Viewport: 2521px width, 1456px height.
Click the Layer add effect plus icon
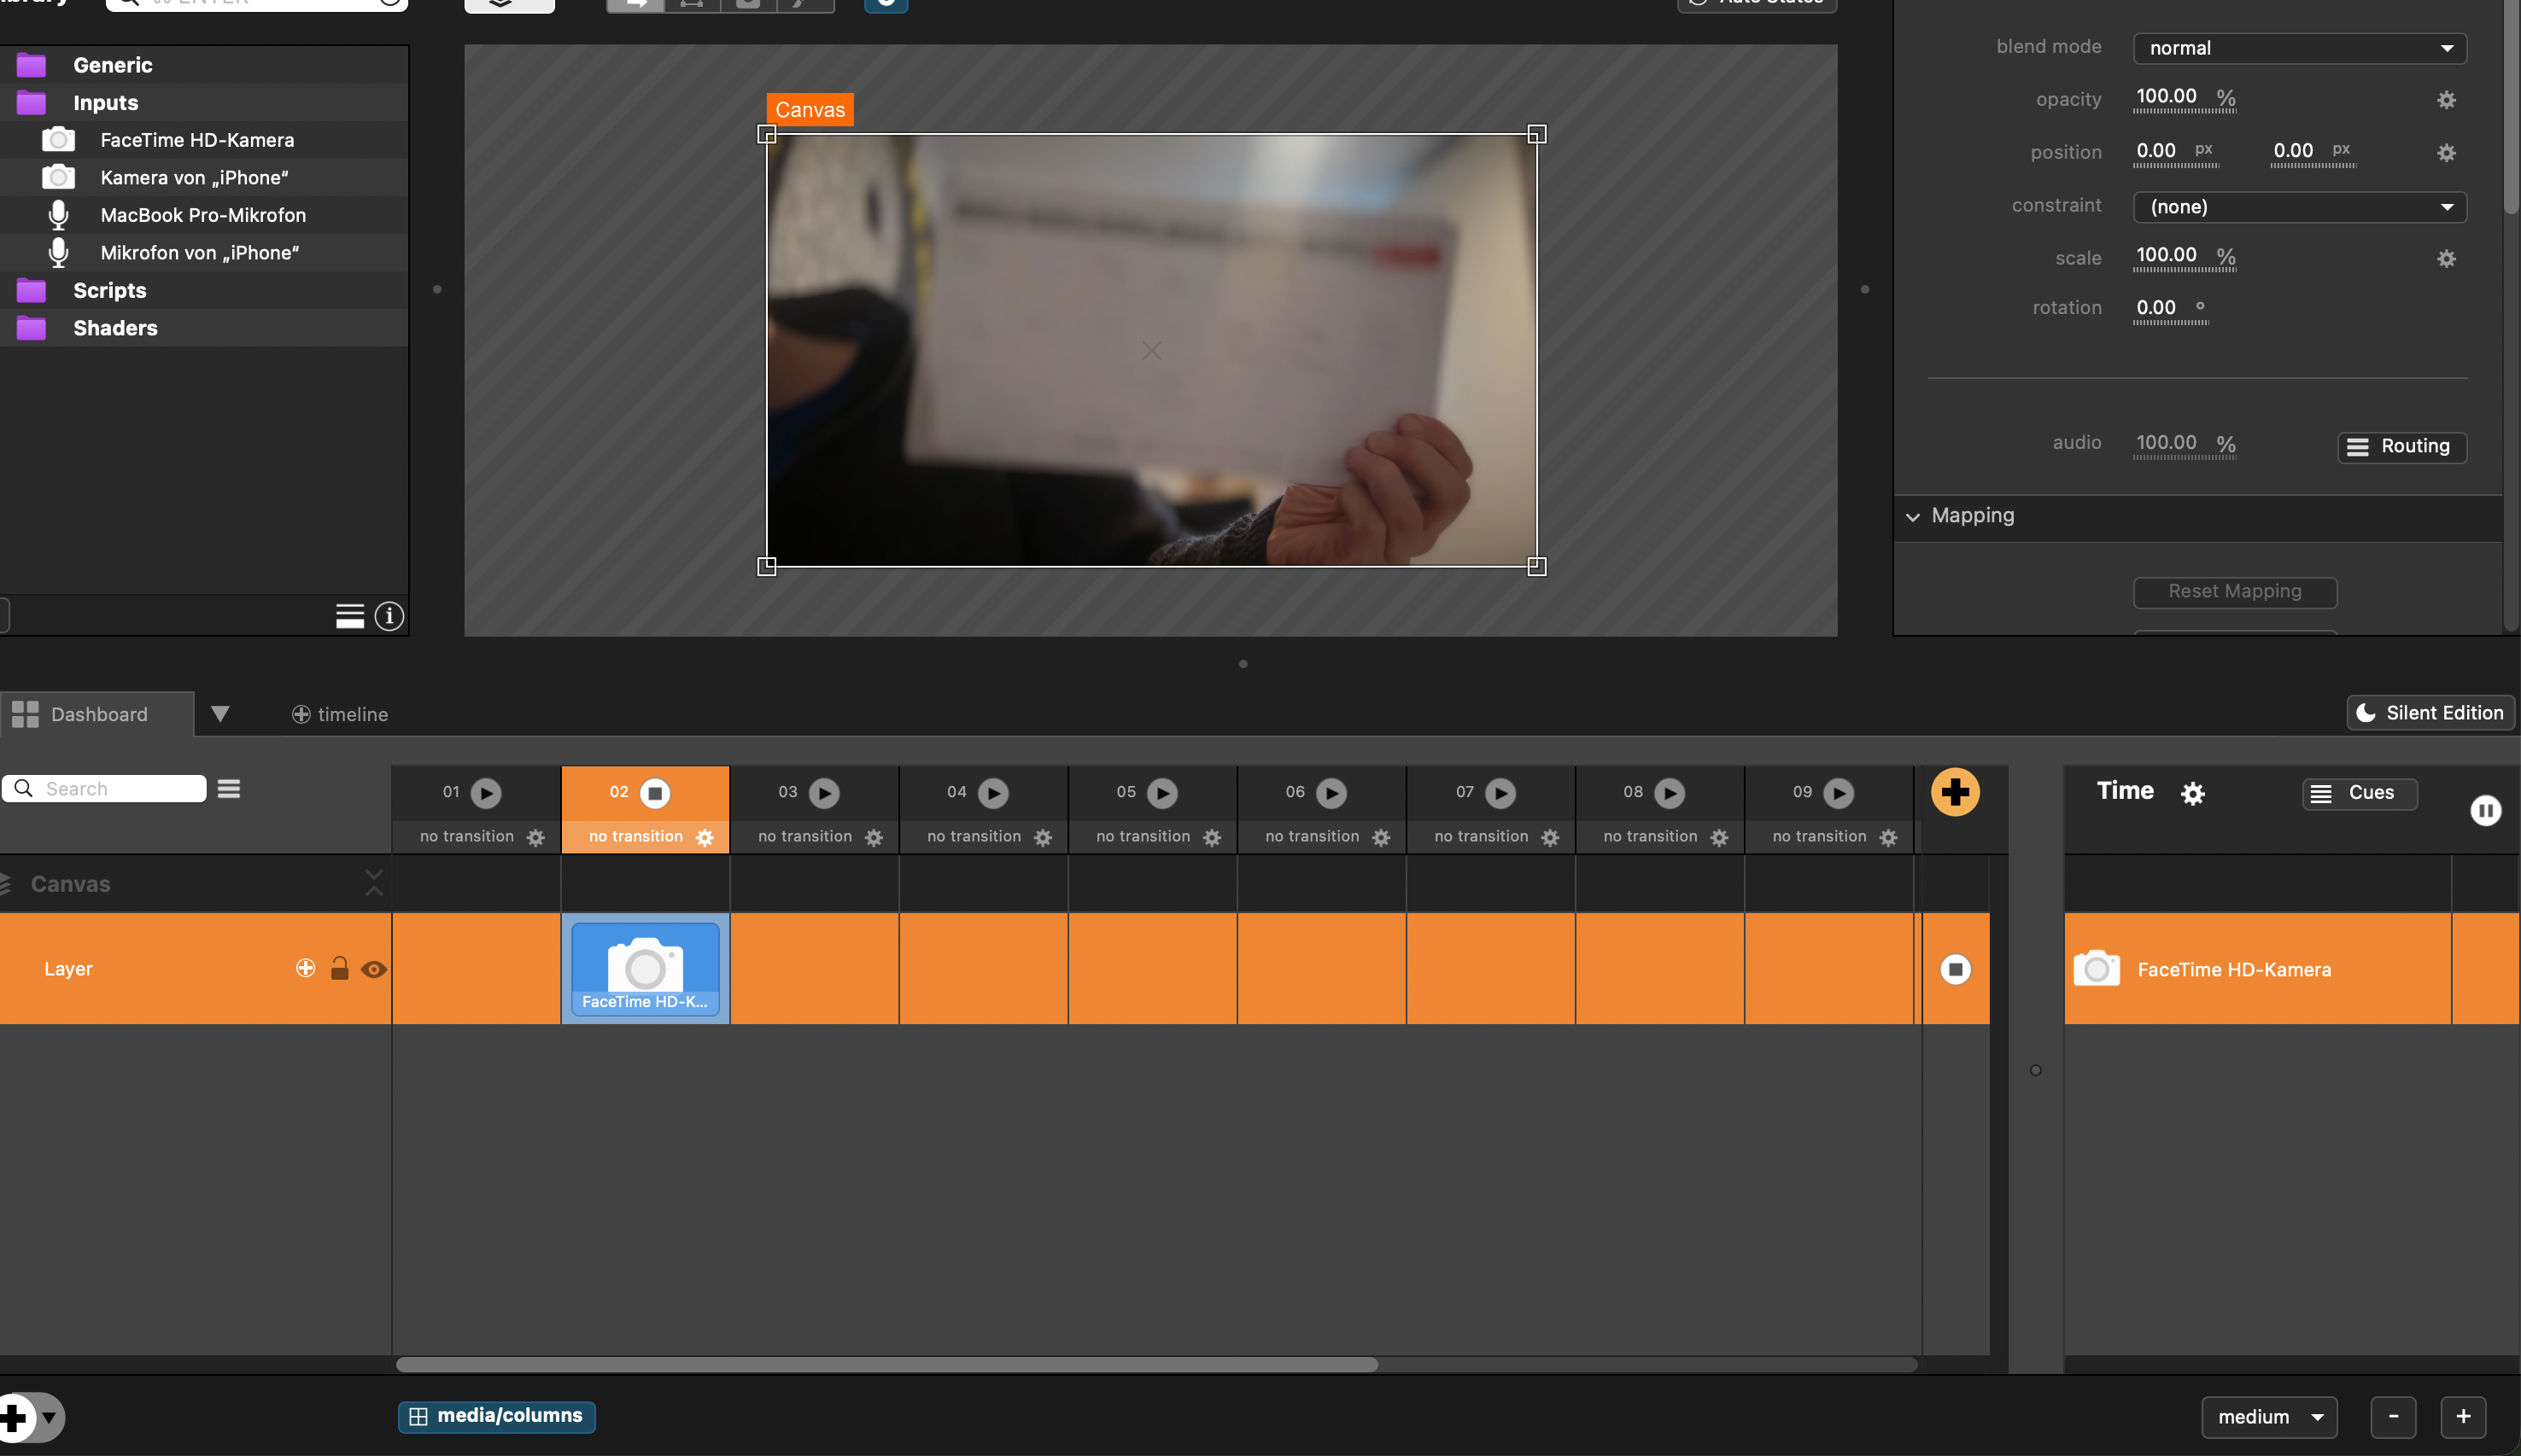pos(305,968)
